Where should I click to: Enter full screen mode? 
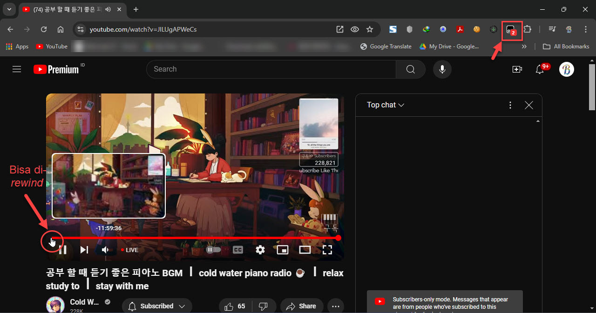(x=327, y=250)
